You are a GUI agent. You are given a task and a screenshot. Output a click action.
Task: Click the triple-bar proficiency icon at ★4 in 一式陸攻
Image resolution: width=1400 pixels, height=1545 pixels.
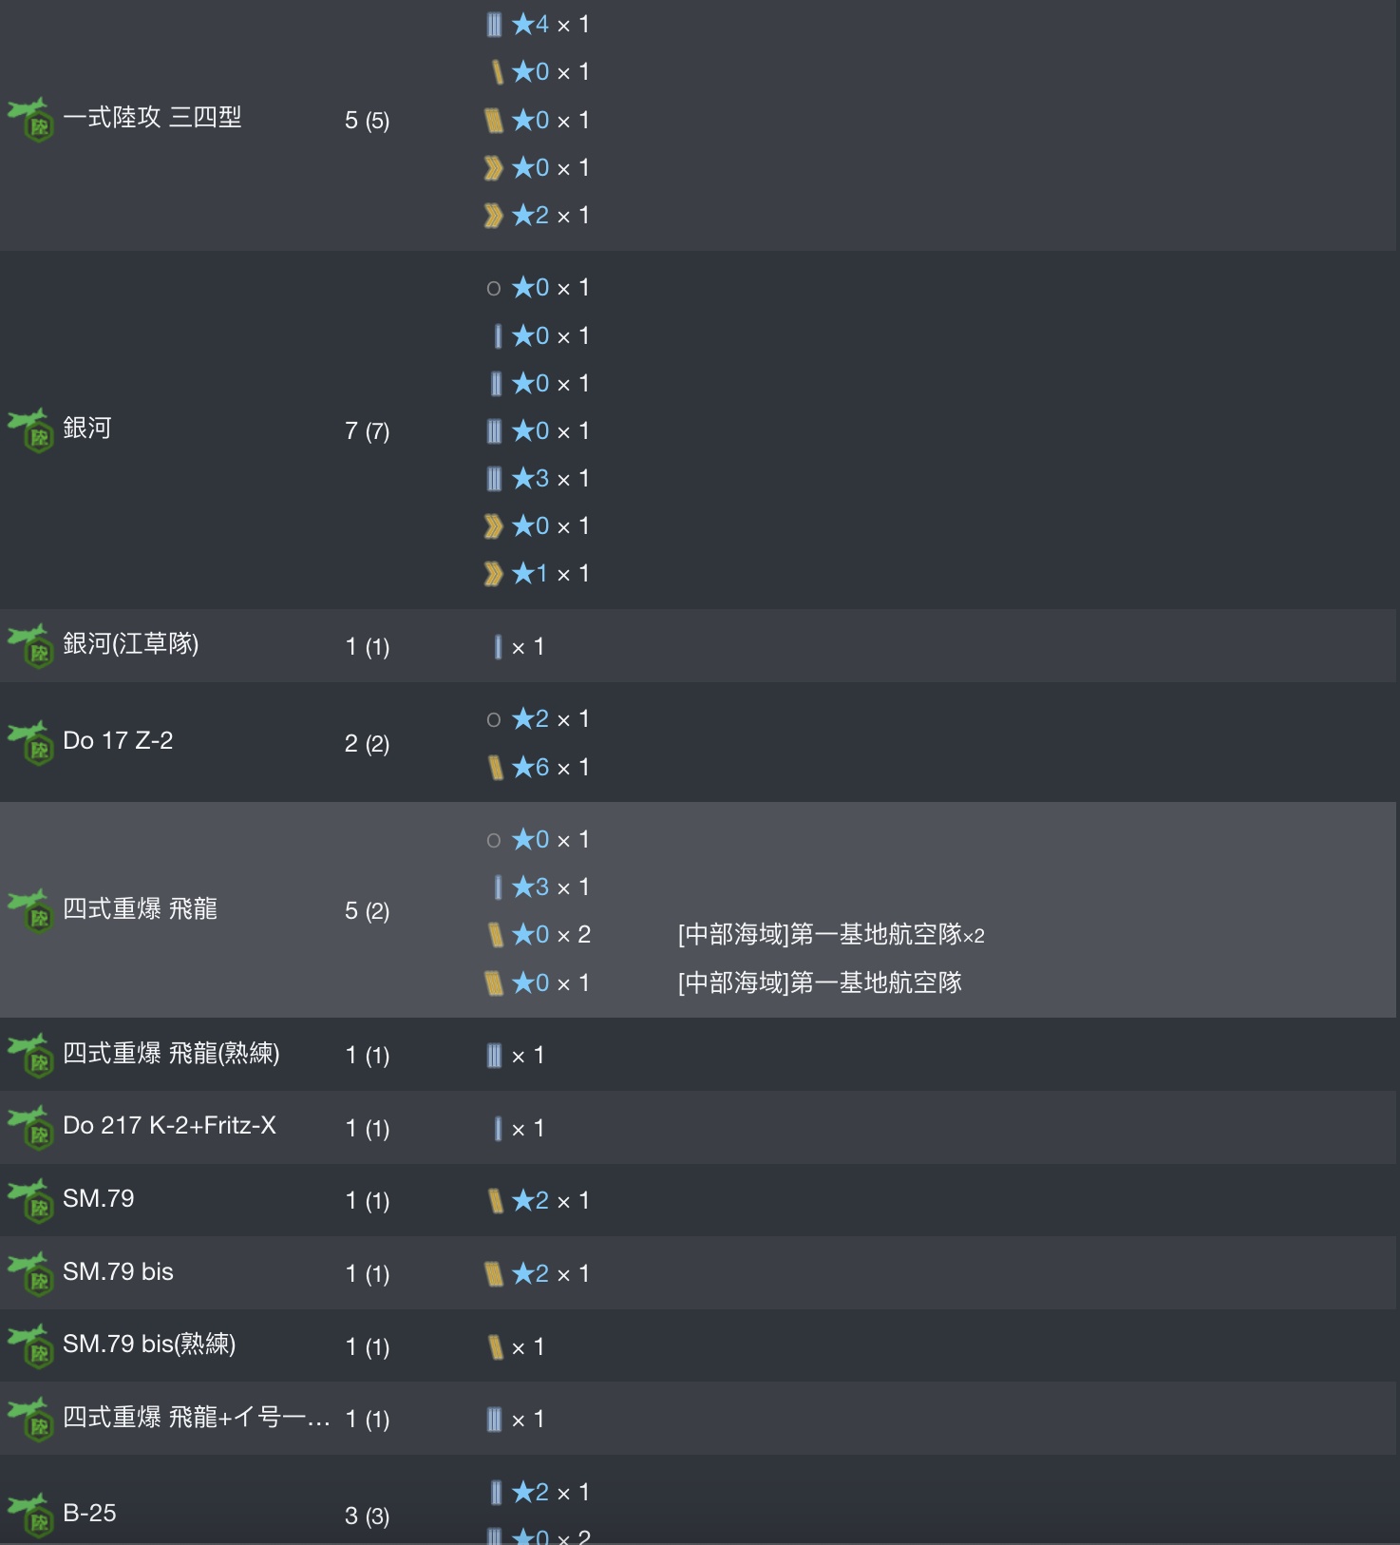click(494, 25)
